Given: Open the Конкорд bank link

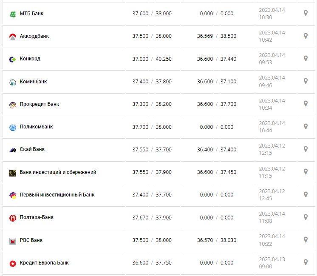Looking at the screenshot, I should 30,59.
